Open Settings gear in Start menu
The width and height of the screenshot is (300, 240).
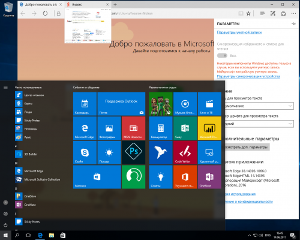point(5,214)
